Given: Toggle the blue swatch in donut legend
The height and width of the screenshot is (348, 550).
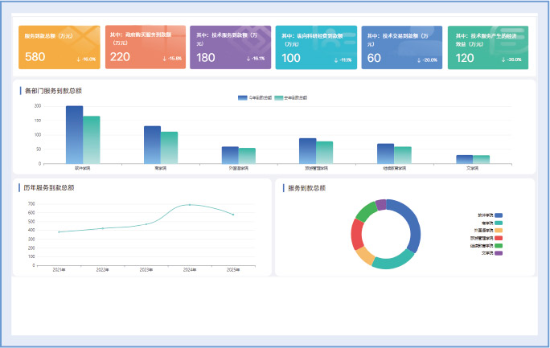Looking at the screenshot, I should [x=499, y=215].
